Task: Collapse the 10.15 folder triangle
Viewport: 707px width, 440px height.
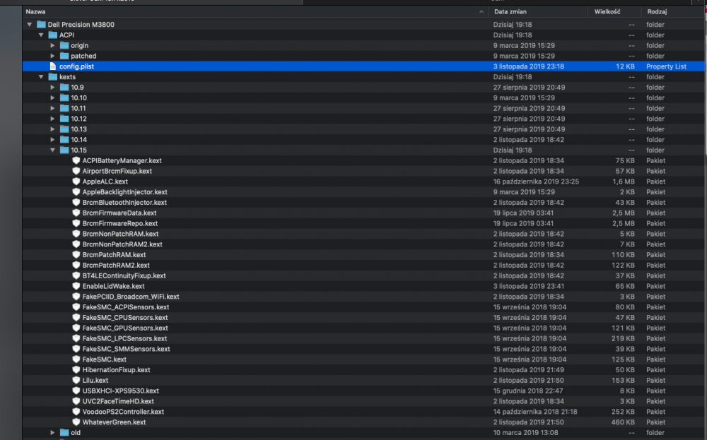Action: [x=53, y=150]
